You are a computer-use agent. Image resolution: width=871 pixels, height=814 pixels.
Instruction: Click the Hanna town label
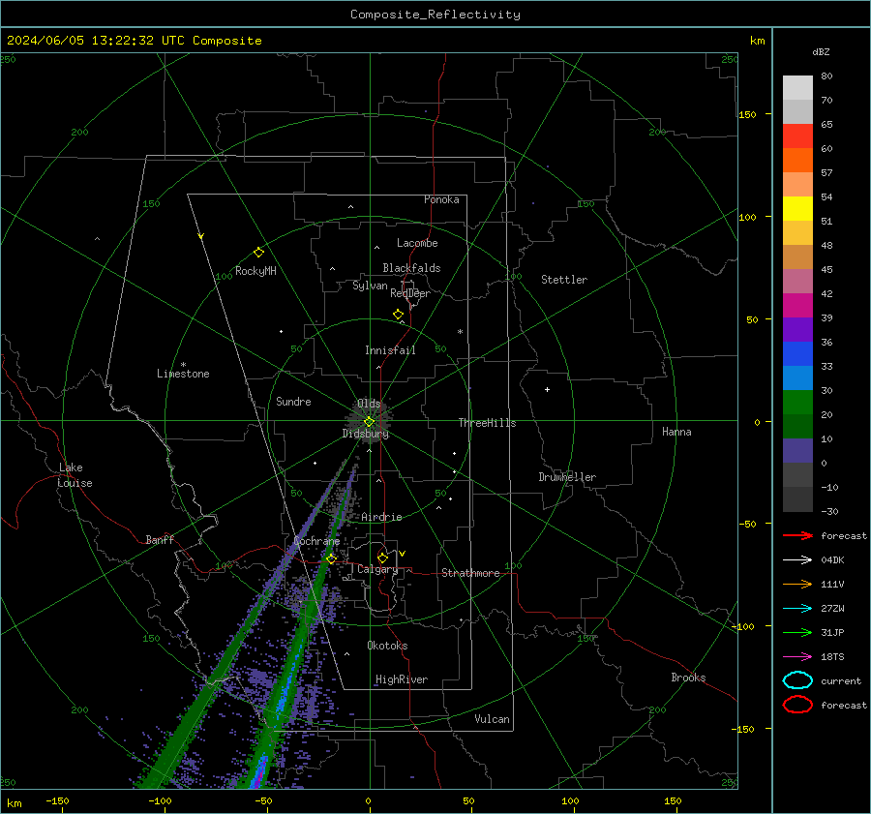pos(676,432)
